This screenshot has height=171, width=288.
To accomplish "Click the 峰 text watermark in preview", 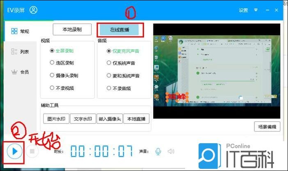I will point(177,97).
